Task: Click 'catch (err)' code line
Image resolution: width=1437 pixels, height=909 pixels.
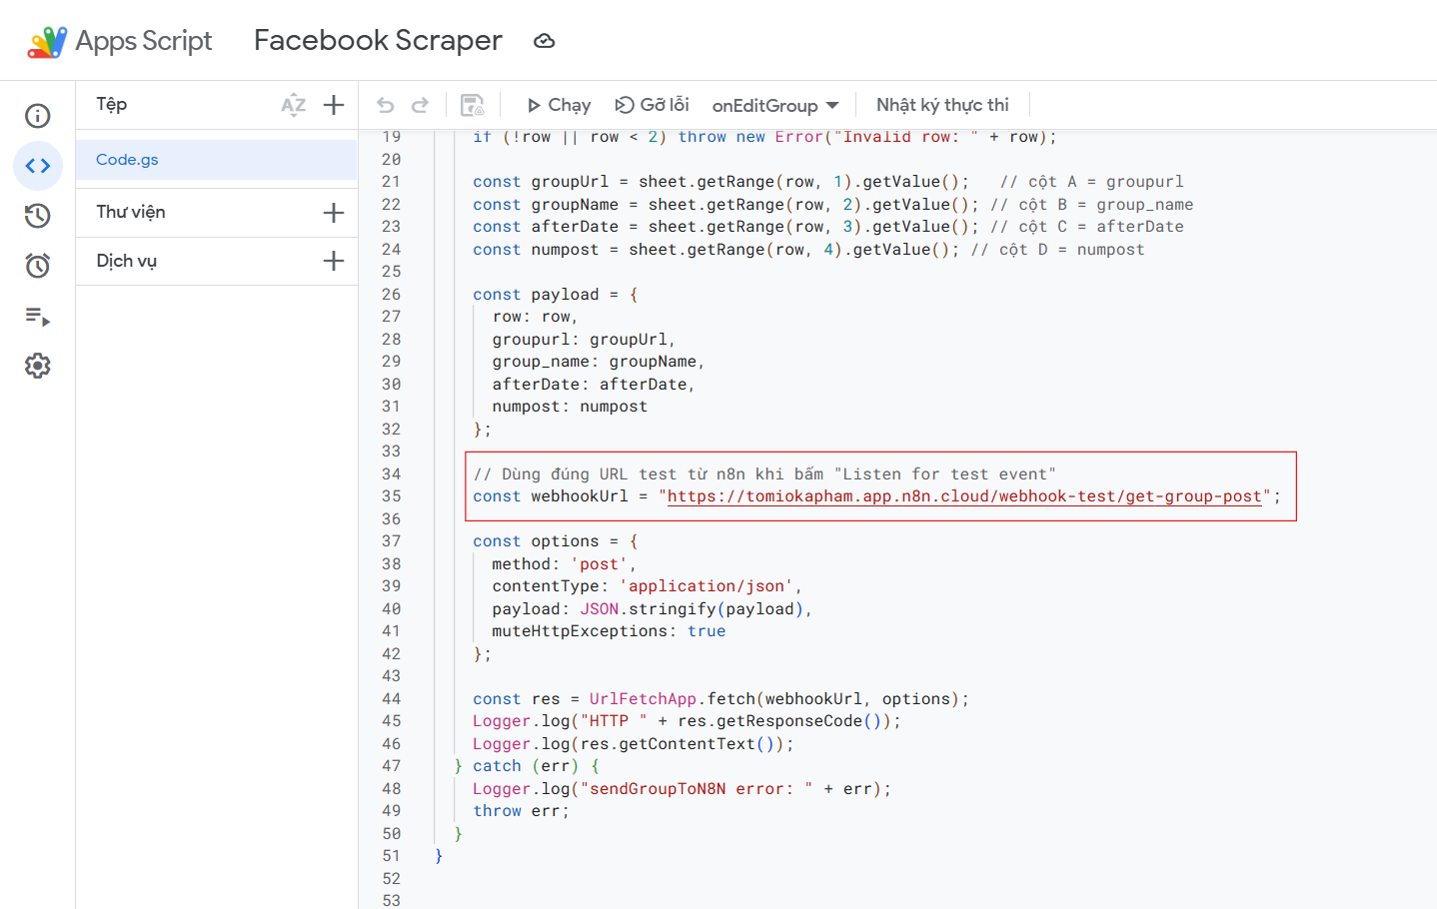Action: tap(527, 766)
